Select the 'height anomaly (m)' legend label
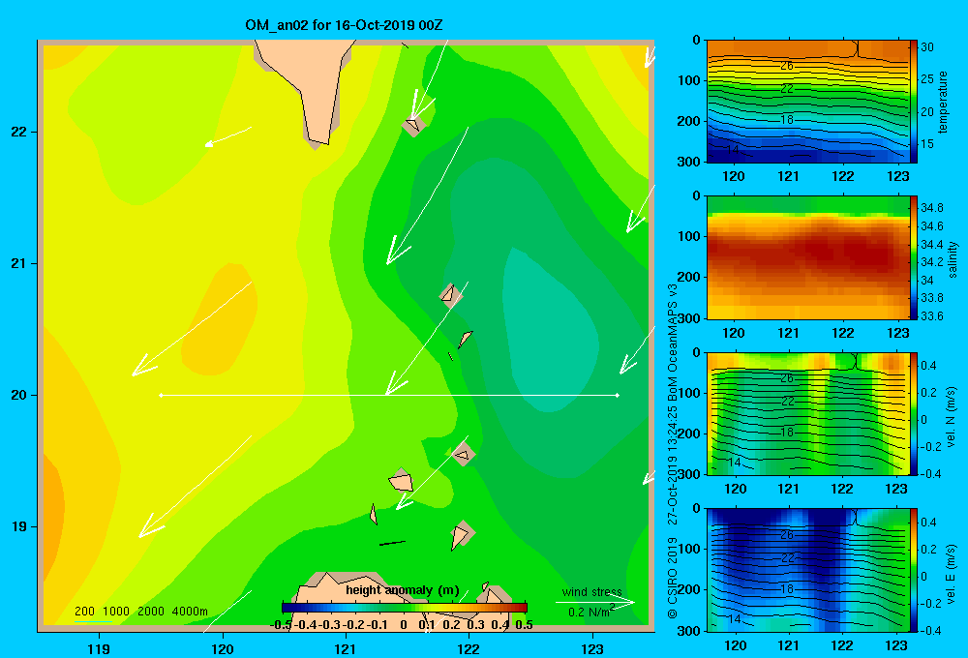The width and height of the screenshot is (968, 658). (x=403, y=590)
